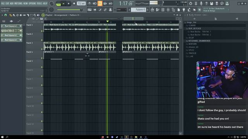The height and width of the screenshot is (139, 248).
Task: Toggle Song/Pattern mode button
Action: point(58,3)
